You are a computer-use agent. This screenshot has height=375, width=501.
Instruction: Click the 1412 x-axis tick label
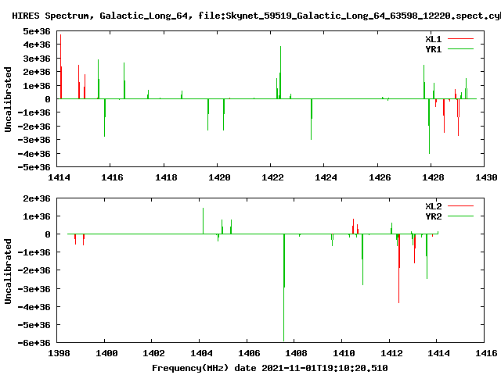(391, 353)
